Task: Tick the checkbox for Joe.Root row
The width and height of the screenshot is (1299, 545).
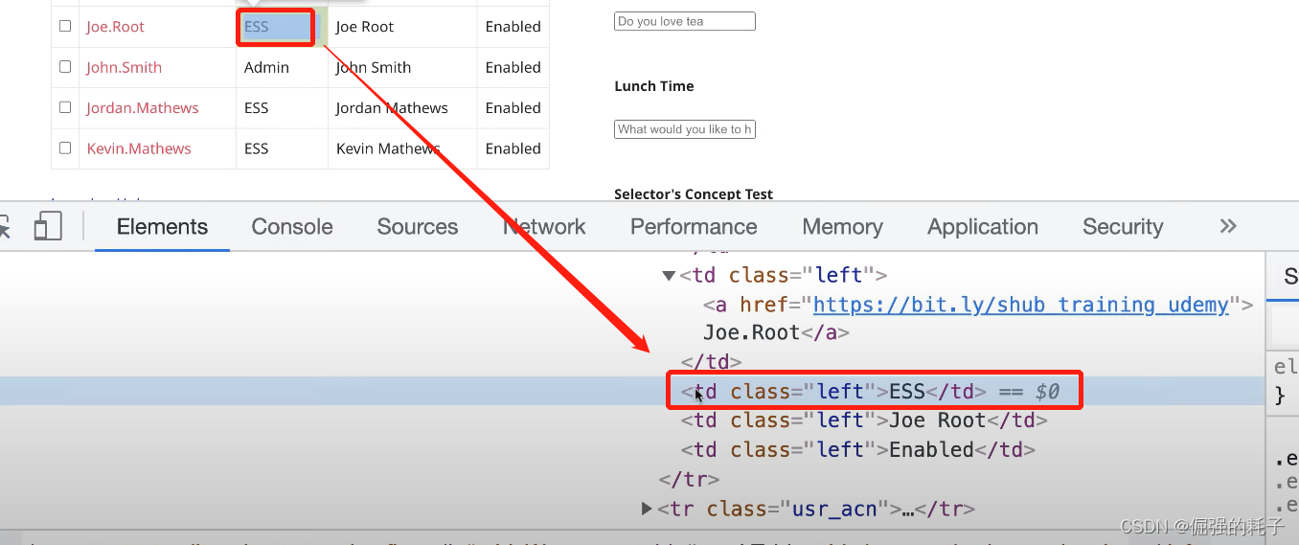Action: 65,26
